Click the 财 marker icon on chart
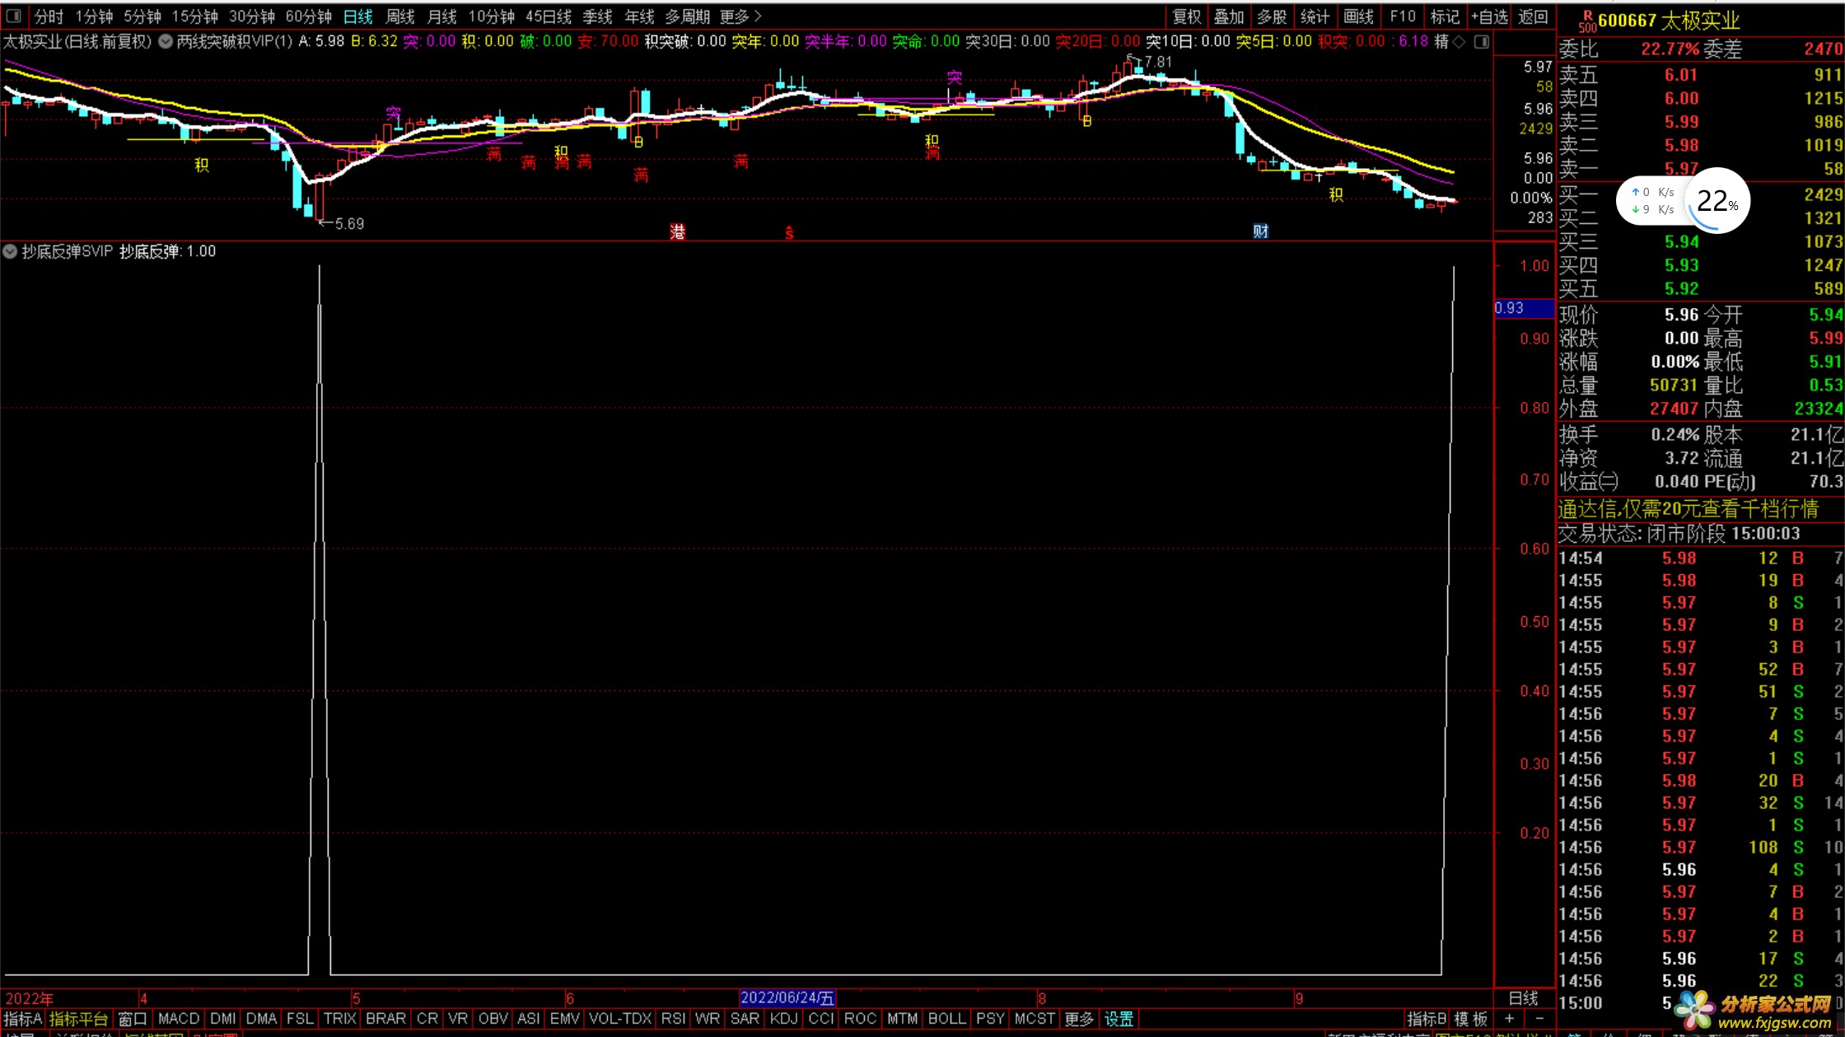 click(1260, 231)
